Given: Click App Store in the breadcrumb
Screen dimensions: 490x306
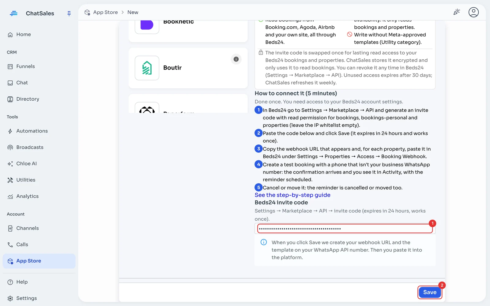Looking at the screenshot, I should [105, 12].
